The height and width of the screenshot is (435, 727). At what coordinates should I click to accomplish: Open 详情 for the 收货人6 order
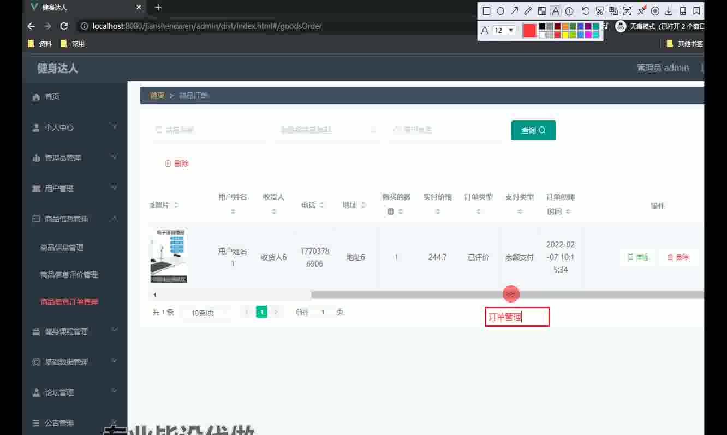[x=637, y=257]
